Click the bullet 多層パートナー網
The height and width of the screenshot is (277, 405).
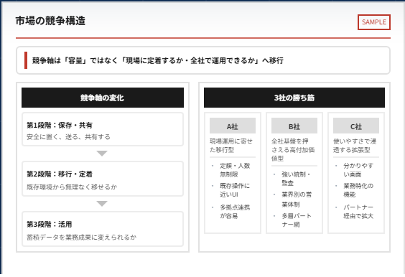297,220
